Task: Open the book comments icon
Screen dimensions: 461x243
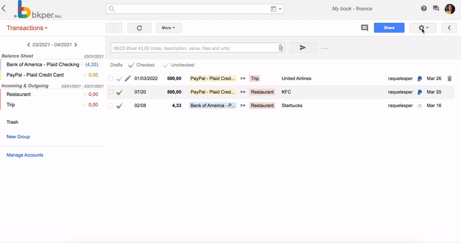Action: (x=365, y=28)
